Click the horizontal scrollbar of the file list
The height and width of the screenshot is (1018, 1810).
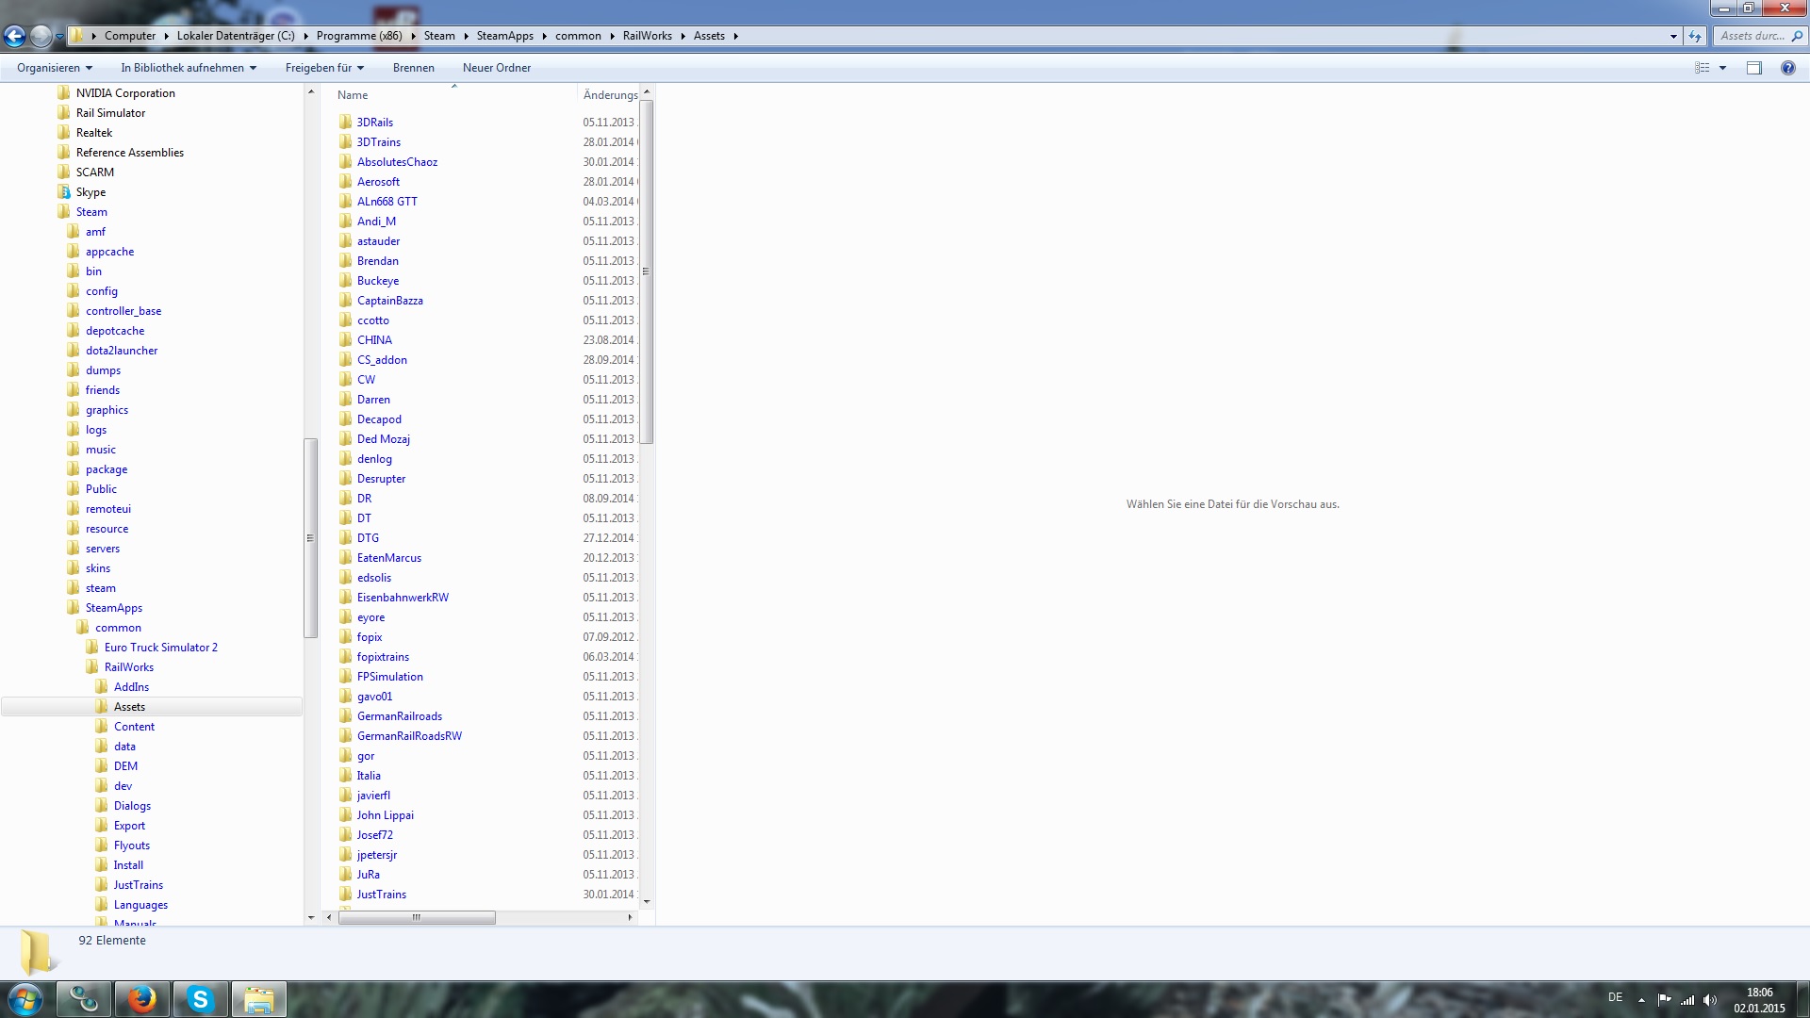click(417, 918)
